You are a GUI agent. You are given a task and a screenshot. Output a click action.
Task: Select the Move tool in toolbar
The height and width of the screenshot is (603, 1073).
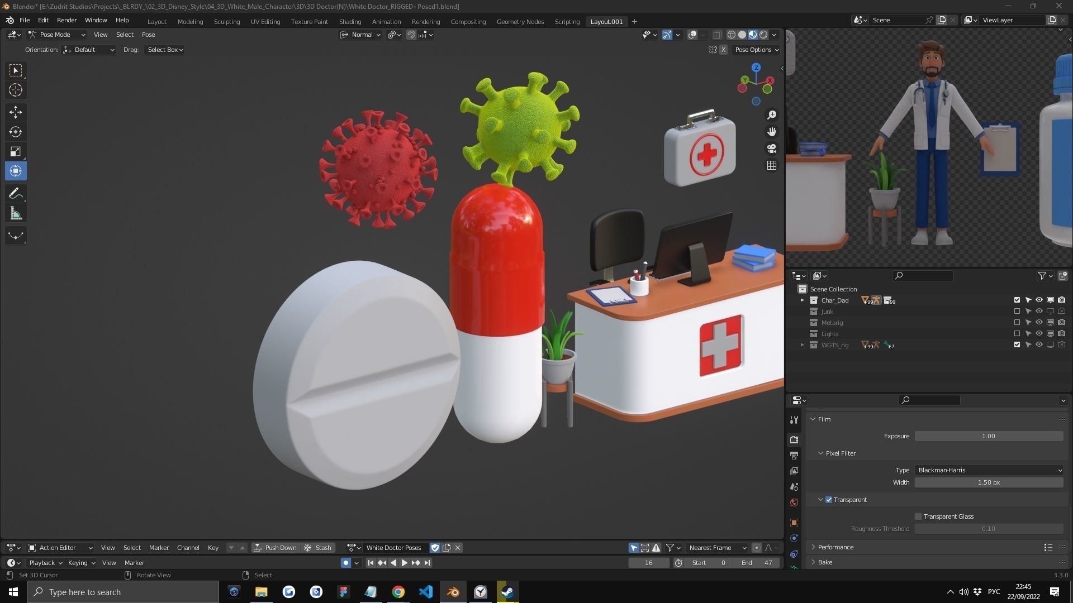point(16,112)
